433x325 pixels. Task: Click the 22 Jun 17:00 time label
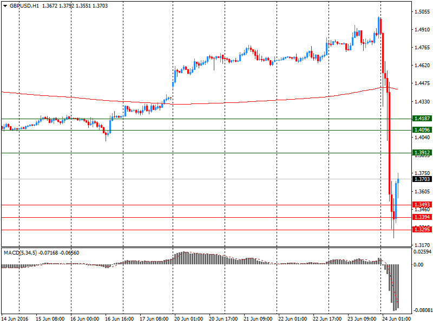tap(327, 319)
